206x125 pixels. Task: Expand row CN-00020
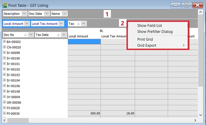tap(4, 47)
